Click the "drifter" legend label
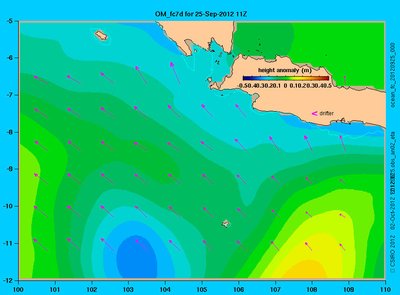400x295 pixels. coord(326,113)
